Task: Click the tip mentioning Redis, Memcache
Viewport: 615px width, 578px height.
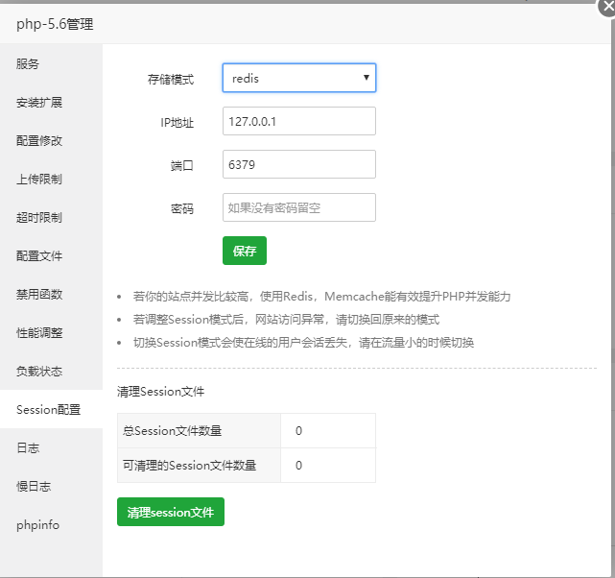Action: coord(321,297)
